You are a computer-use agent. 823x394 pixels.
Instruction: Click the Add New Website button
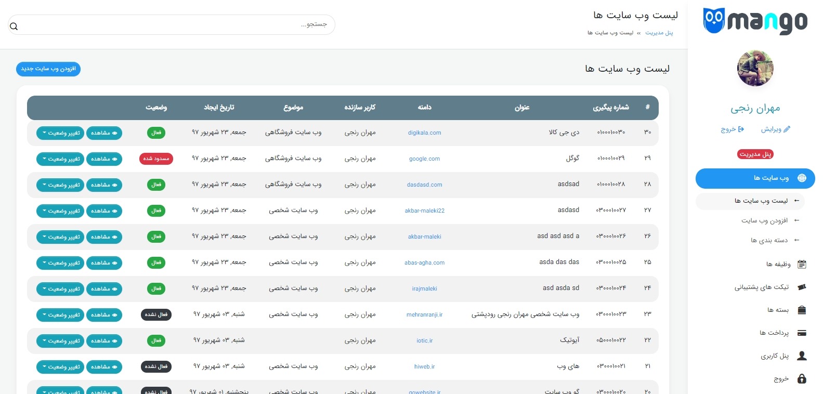[48, 69]
